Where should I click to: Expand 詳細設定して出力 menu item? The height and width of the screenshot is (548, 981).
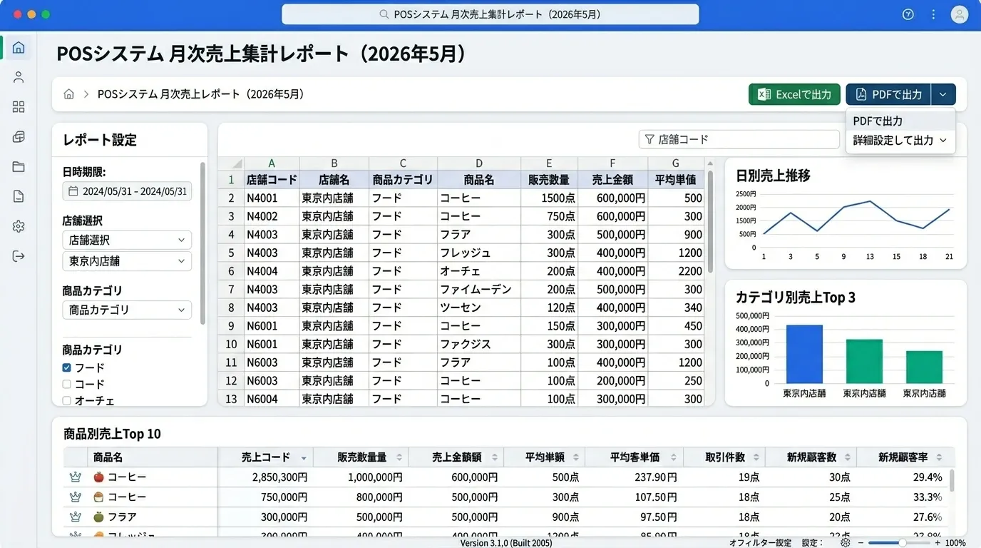(900, 141)
